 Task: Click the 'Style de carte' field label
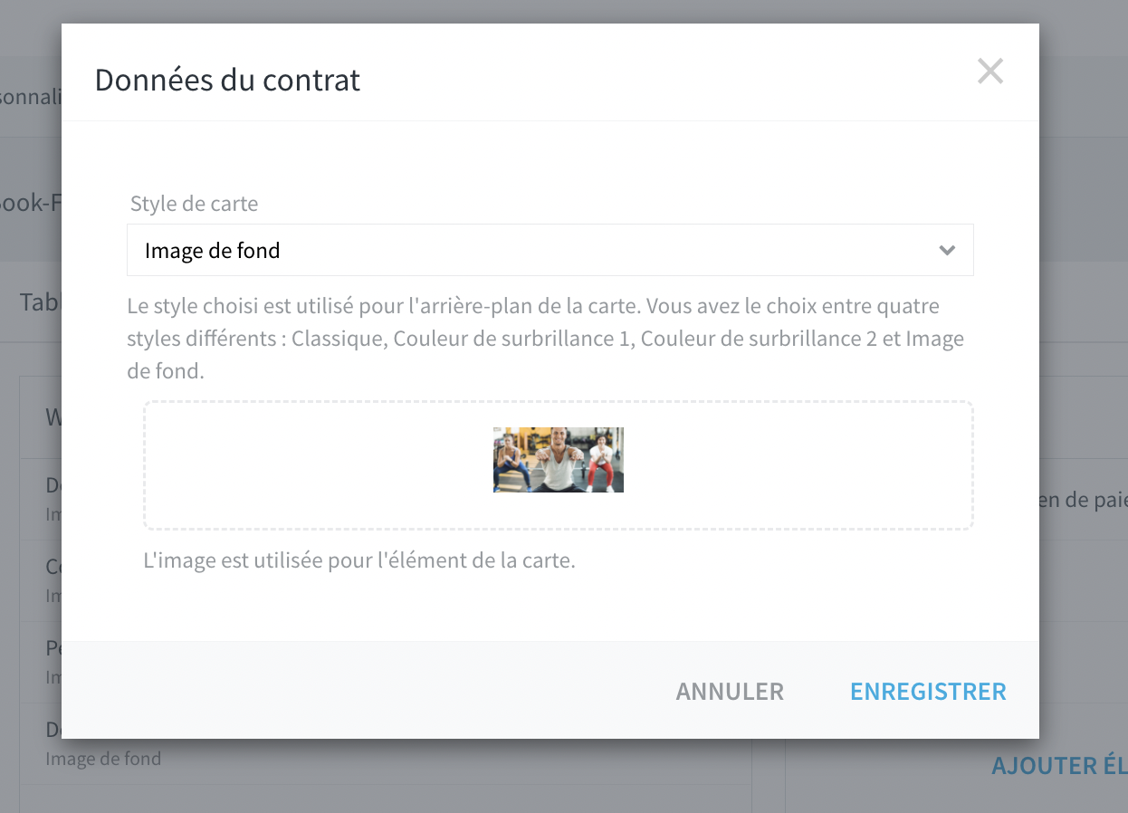[x=194, y=204]
